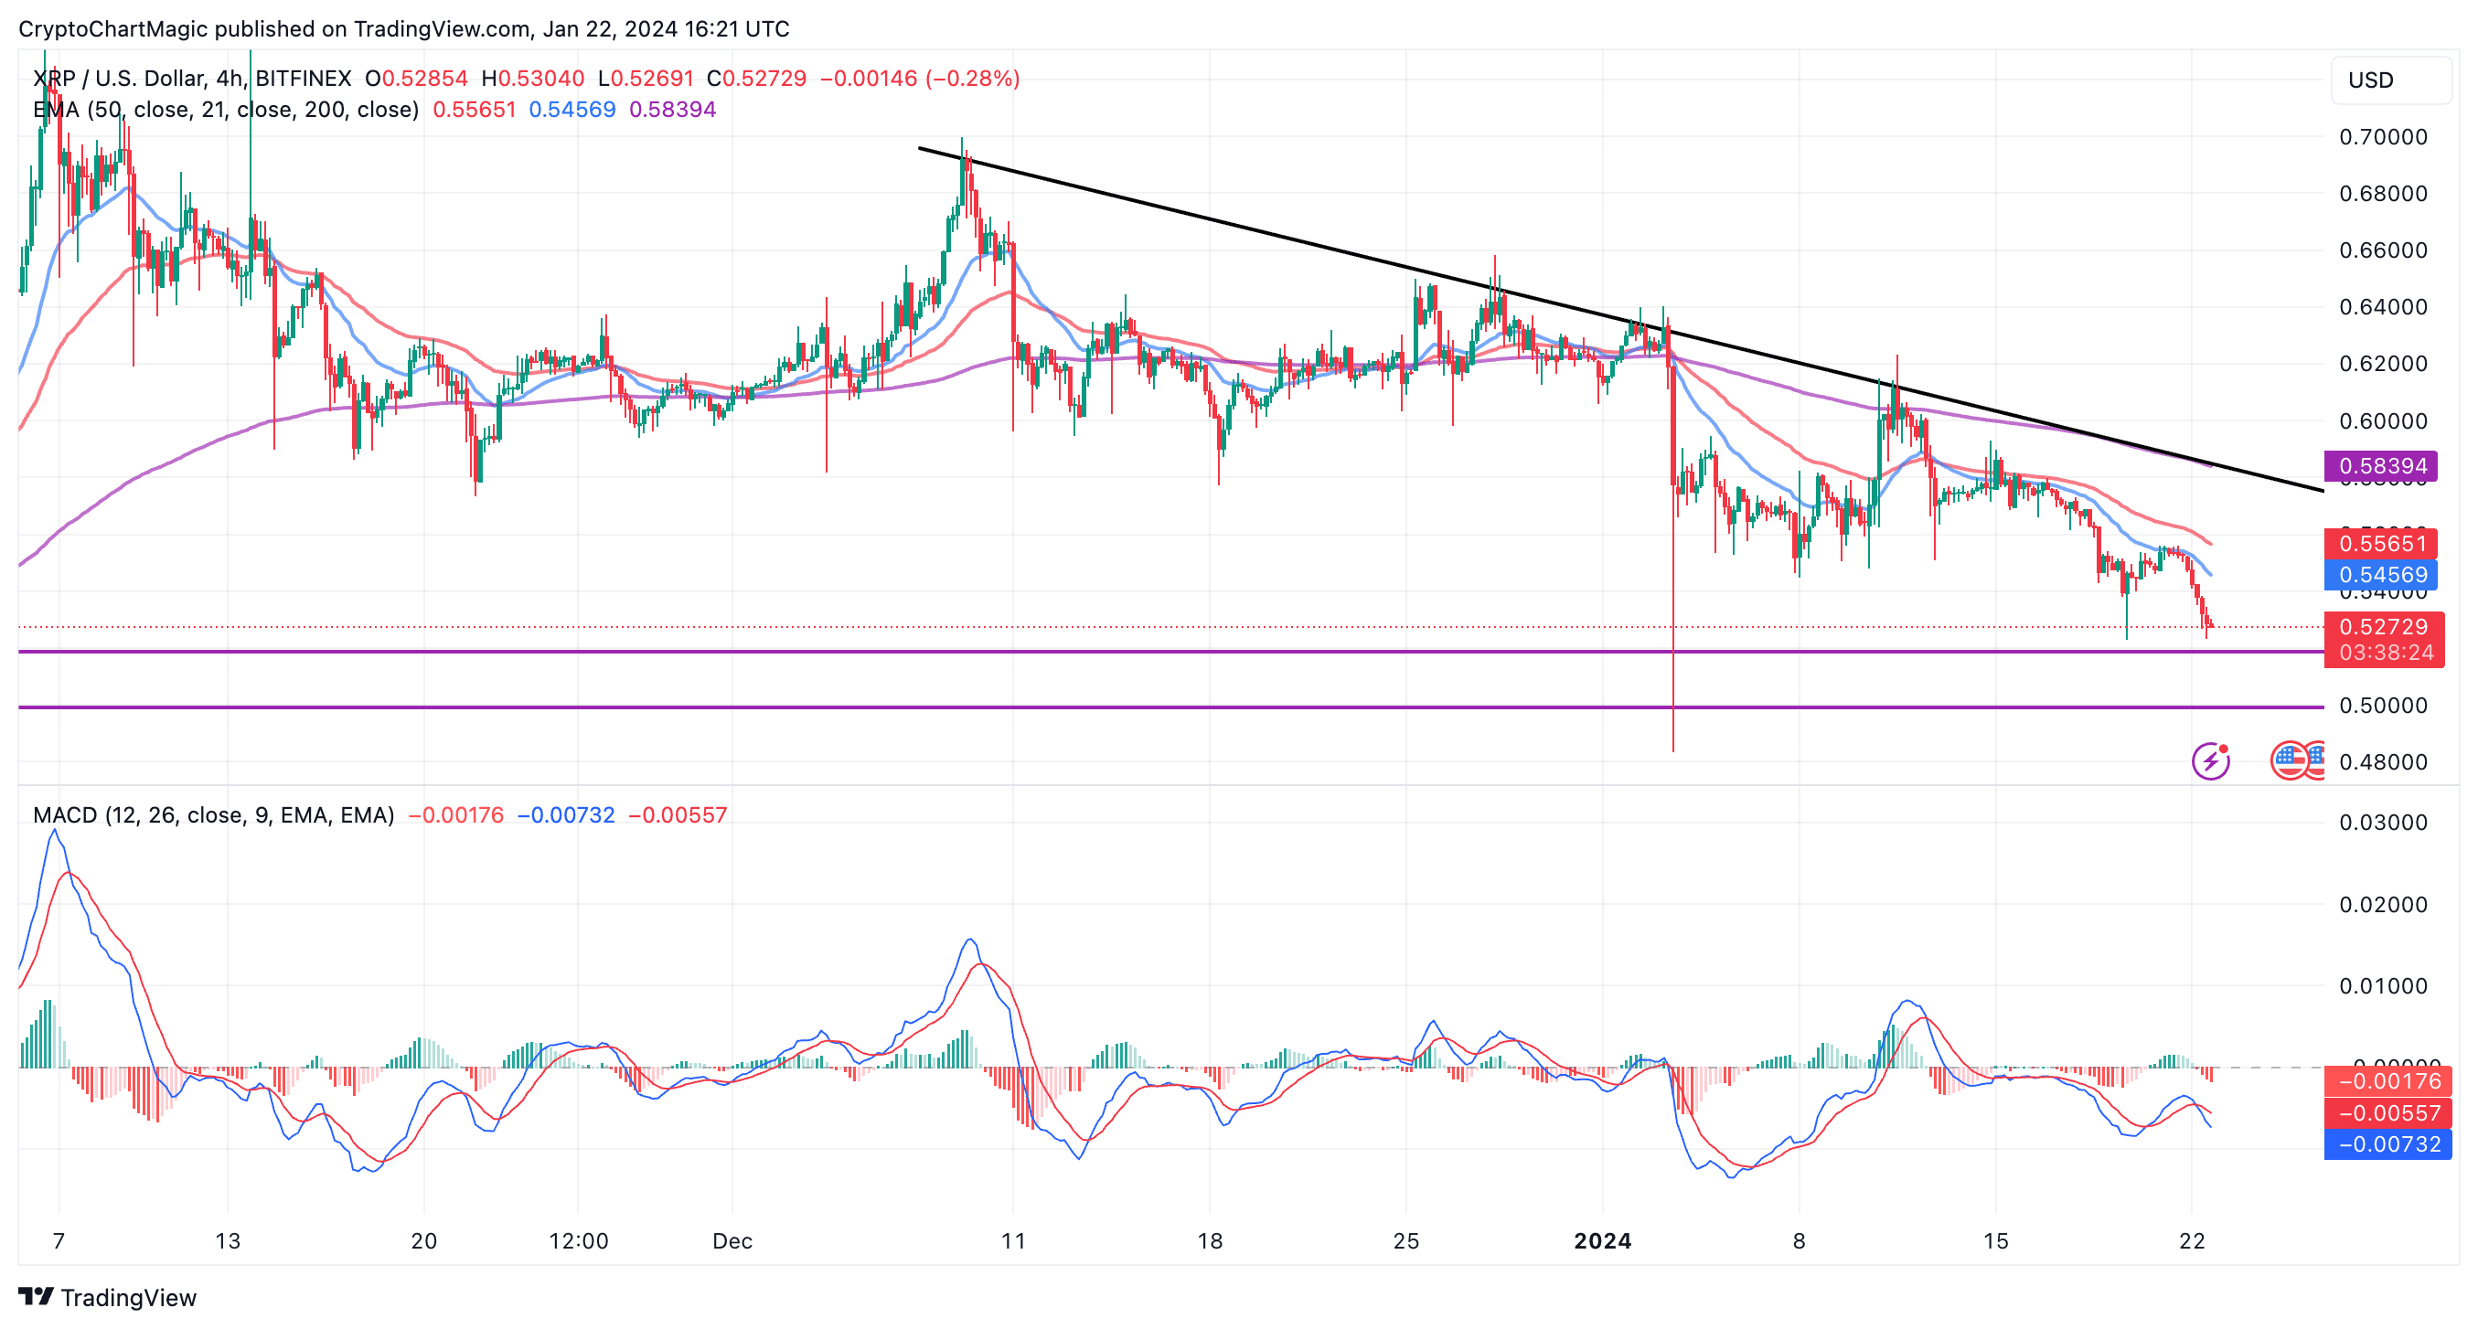Click the purple lightning bolt event icon
Viewport: 2478px width, 1329px height.
pyautogui.click(x=2211, y=760)
